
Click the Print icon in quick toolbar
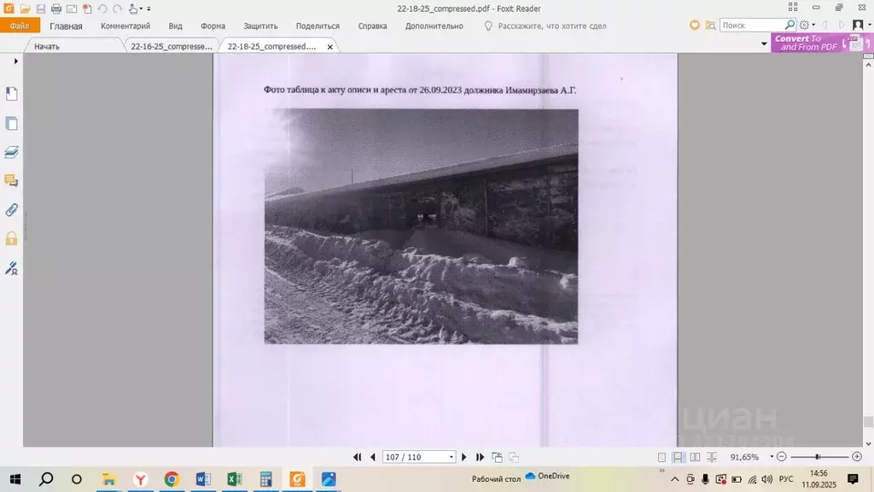coord(56,9)
